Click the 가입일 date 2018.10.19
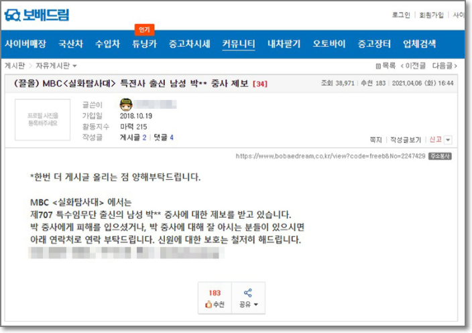 click(136, 116)
